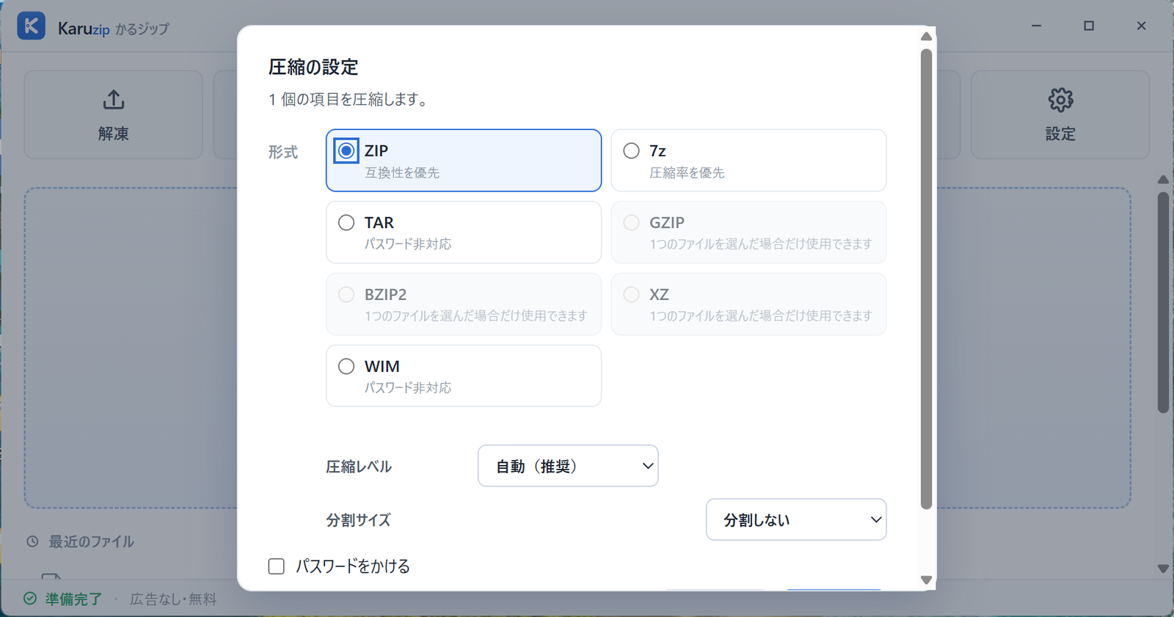This screenshot has width=1174, height=617.
Task: Open 設定 gear icon in main window
Action: 1060,100
